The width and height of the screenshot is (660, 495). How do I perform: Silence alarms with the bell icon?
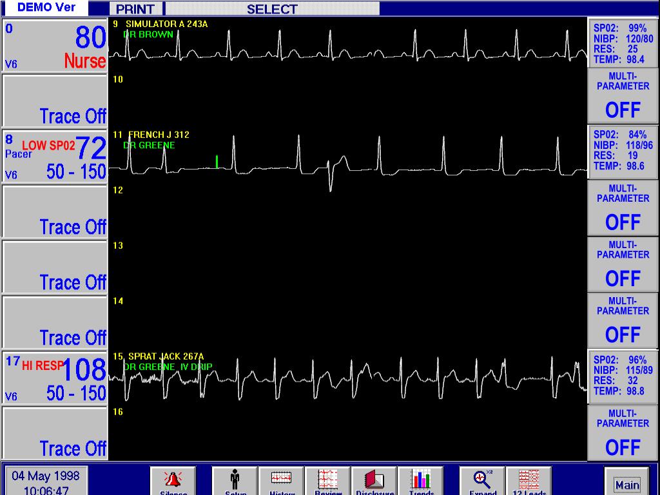coord(173,481)
